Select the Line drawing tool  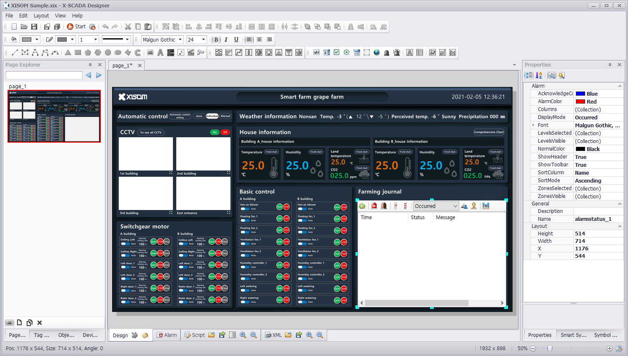[x=15, y=52]
